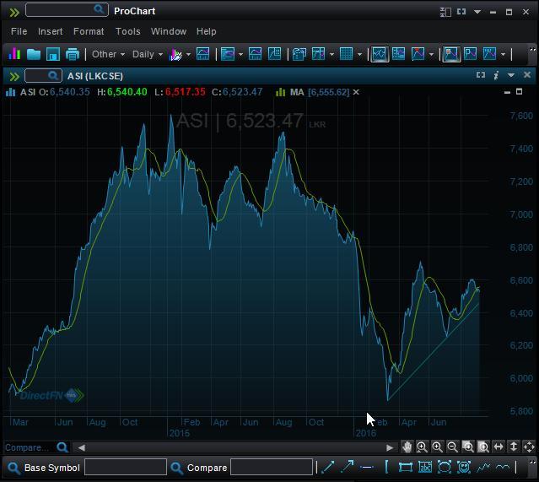Click the stepped line chart icon
This screenshot has height=482, width=539.
click(274, 54)
